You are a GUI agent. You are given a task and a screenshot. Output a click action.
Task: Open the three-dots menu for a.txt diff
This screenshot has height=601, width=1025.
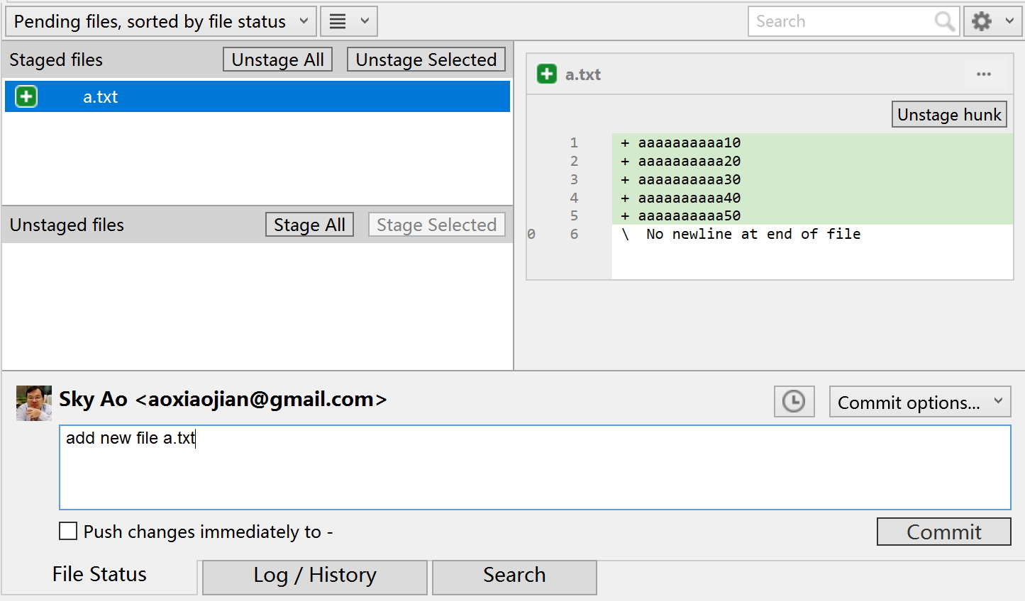tap(983, 74)
